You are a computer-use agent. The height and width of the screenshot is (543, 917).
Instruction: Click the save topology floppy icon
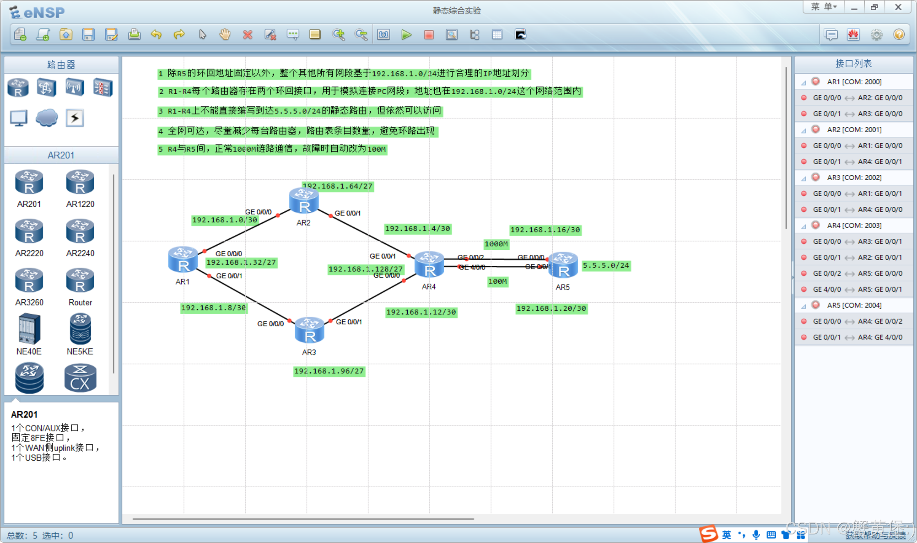coord(88,35)
